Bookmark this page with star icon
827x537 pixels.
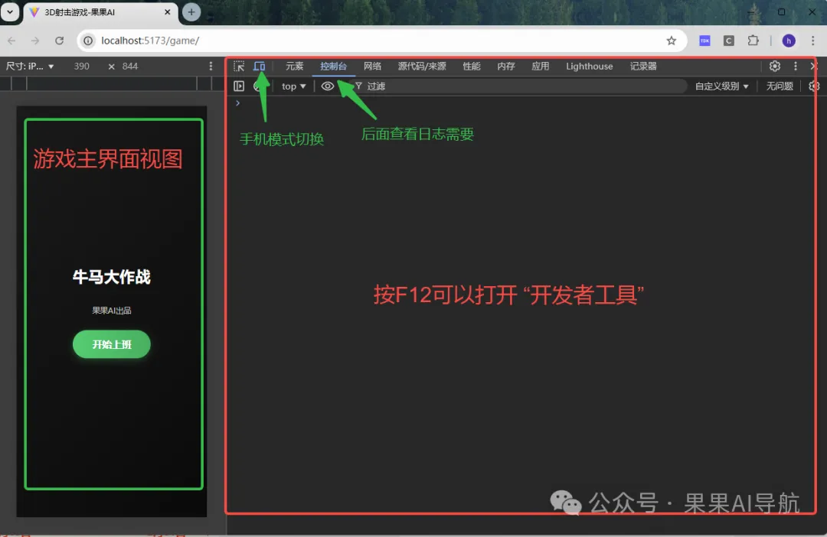tap(671, 41)
